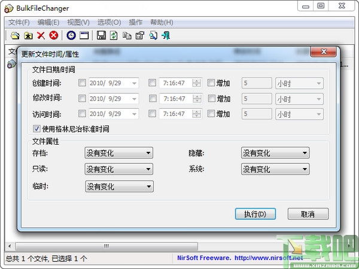Click the green arrows refresh icon

pos(114,36)
